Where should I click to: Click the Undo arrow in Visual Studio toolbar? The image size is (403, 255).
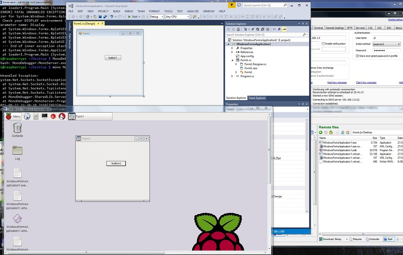click(x=111, y=17)
